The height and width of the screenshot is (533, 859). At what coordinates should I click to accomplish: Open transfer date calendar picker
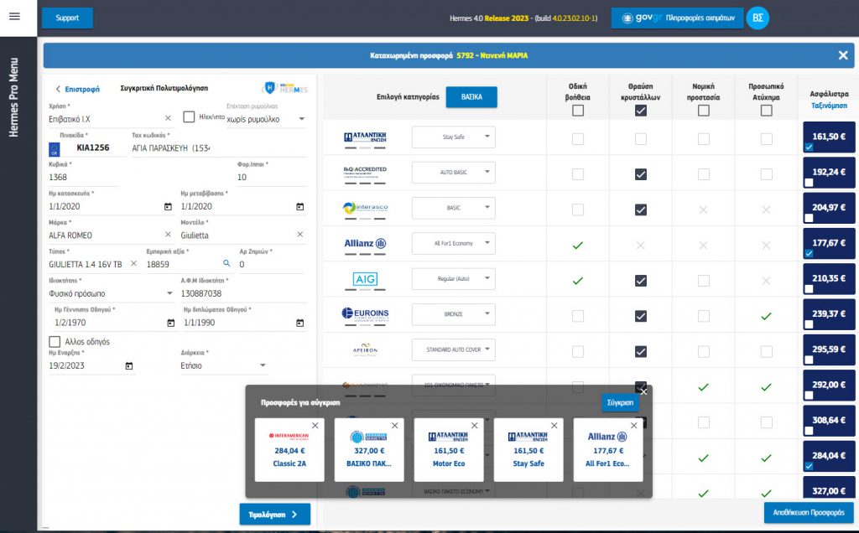pyautogui.click(x=300, y=206)
